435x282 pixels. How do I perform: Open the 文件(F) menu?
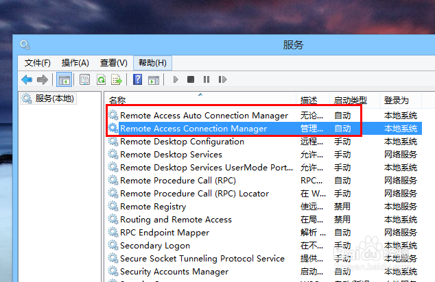pyautogui.click(x=38, y=62)
